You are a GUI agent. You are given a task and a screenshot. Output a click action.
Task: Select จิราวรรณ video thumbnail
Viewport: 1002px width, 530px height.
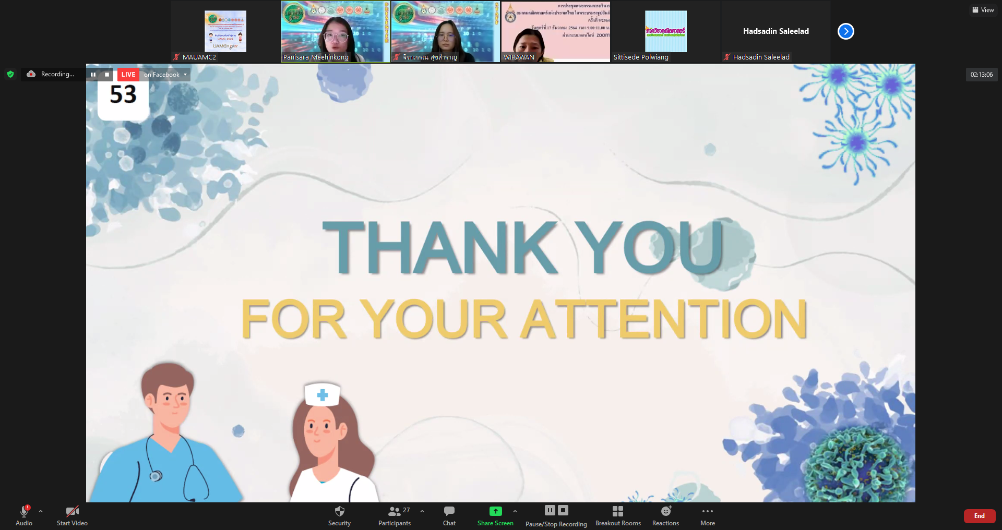coord(446,31)
